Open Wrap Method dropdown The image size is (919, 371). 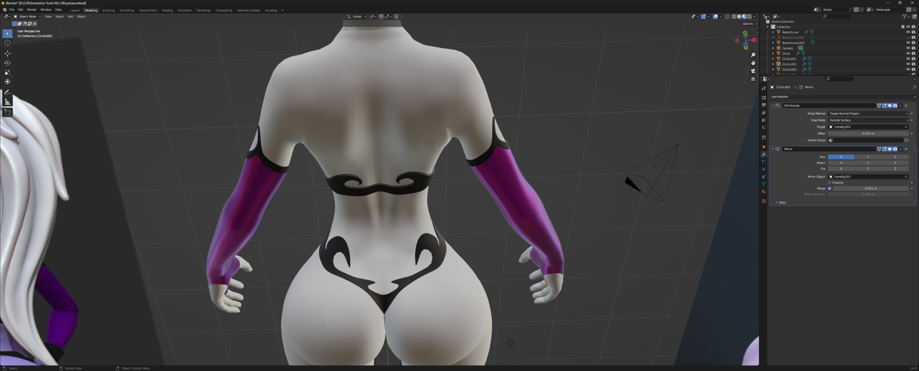click(868, 113)
